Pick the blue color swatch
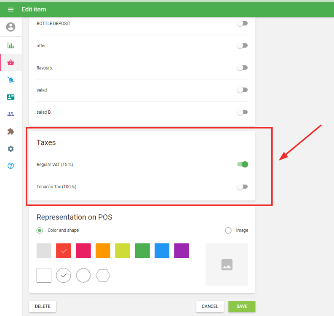The image size is (334, 316). (x=162, y=251)
